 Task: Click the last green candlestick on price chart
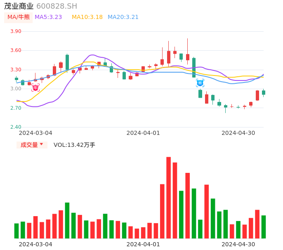[x=264, y=92]
